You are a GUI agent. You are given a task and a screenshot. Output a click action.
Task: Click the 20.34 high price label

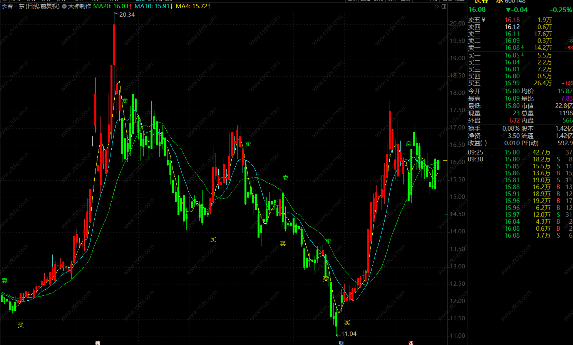[127, 15]
